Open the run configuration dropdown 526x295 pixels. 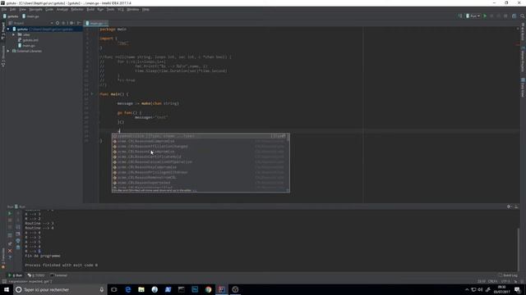(x=473, y=16)
